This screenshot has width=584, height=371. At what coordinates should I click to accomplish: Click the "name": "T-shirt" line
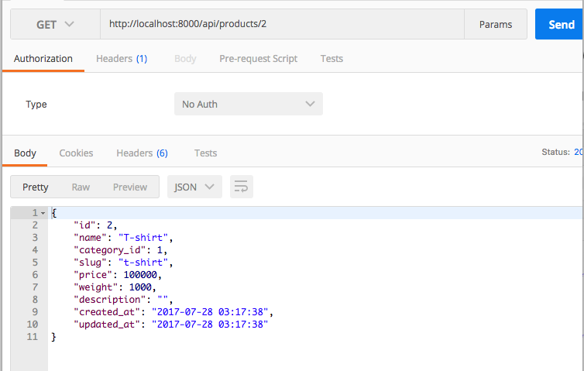click(x=123, y=238)
